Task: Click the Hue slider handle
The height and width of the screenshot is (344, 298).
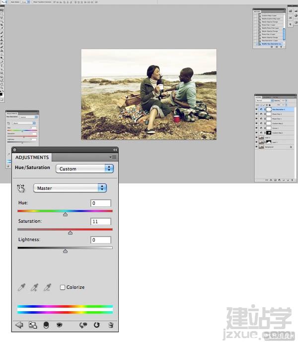Action: pos(65,214)
